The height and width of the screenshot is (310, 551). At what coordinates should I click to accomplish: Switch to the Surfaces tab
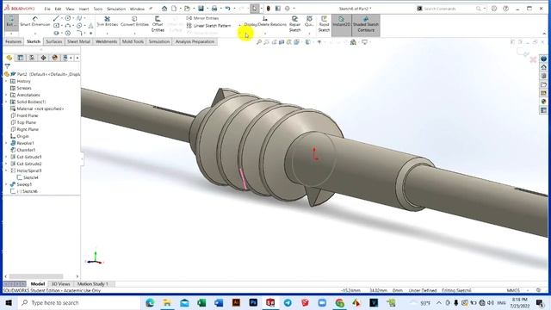pyautogui.click(x=53, y=41)
